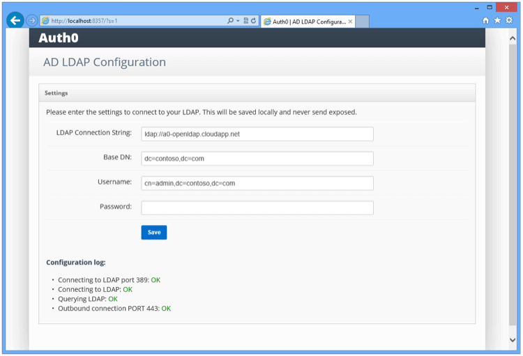Image resolution: width=523 pixels, height=356 pixels.
Task: Click the Internet Explorer page icon in address bar
Action: (x=45, y=21)
